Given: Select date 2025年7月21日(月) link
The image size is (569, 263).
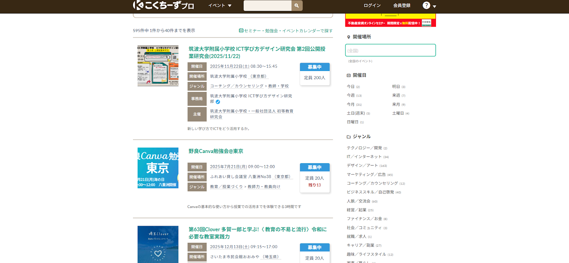Looking at the screenshot, I should pos(228,167).
